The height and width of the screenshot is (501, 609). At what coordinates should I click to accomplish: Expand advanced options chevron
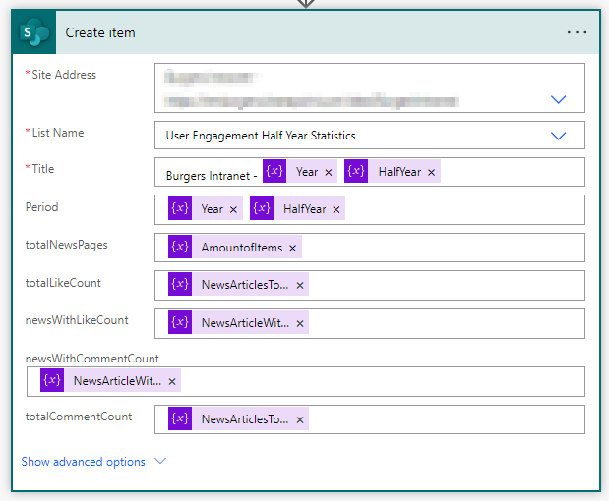(x=160, y=461)
